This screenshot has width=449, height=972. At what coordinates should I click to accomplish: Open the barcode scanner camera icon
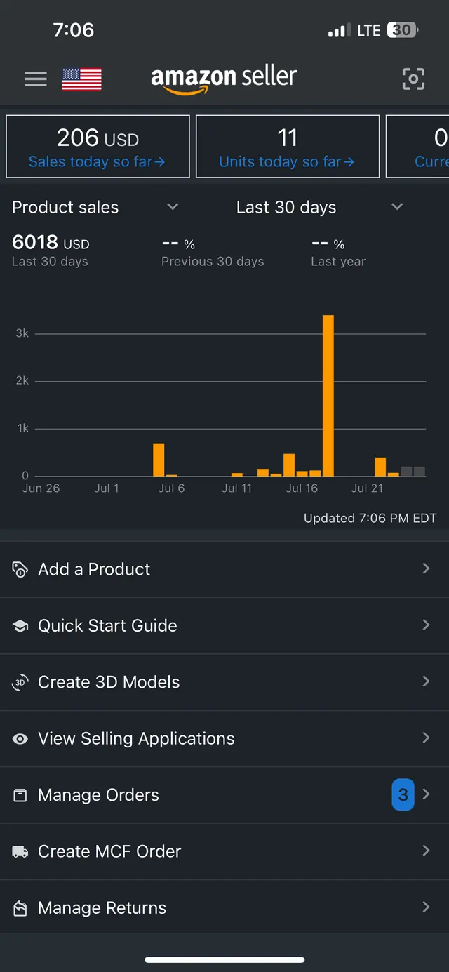(413, 79)
